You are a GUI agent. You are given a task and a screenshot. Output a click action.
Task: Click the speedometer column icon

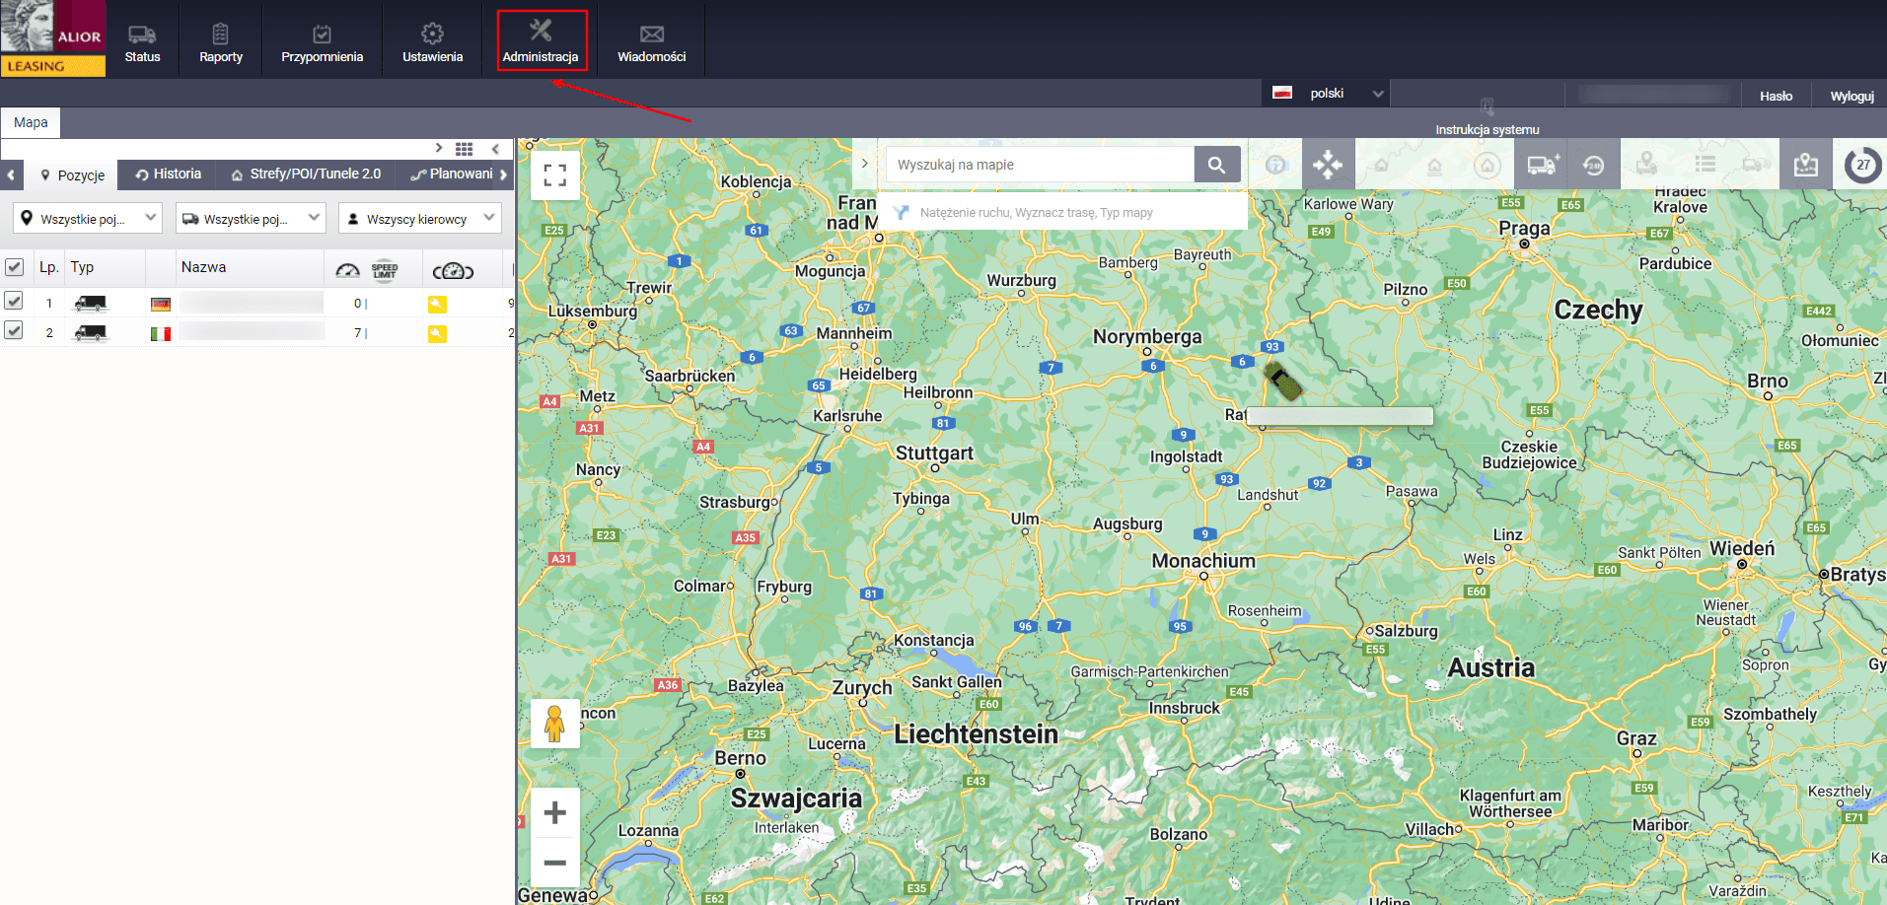[347, 270]
